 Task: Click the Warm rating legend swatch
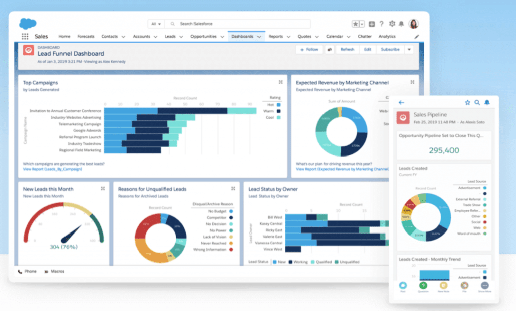click(x=278, y=111)
